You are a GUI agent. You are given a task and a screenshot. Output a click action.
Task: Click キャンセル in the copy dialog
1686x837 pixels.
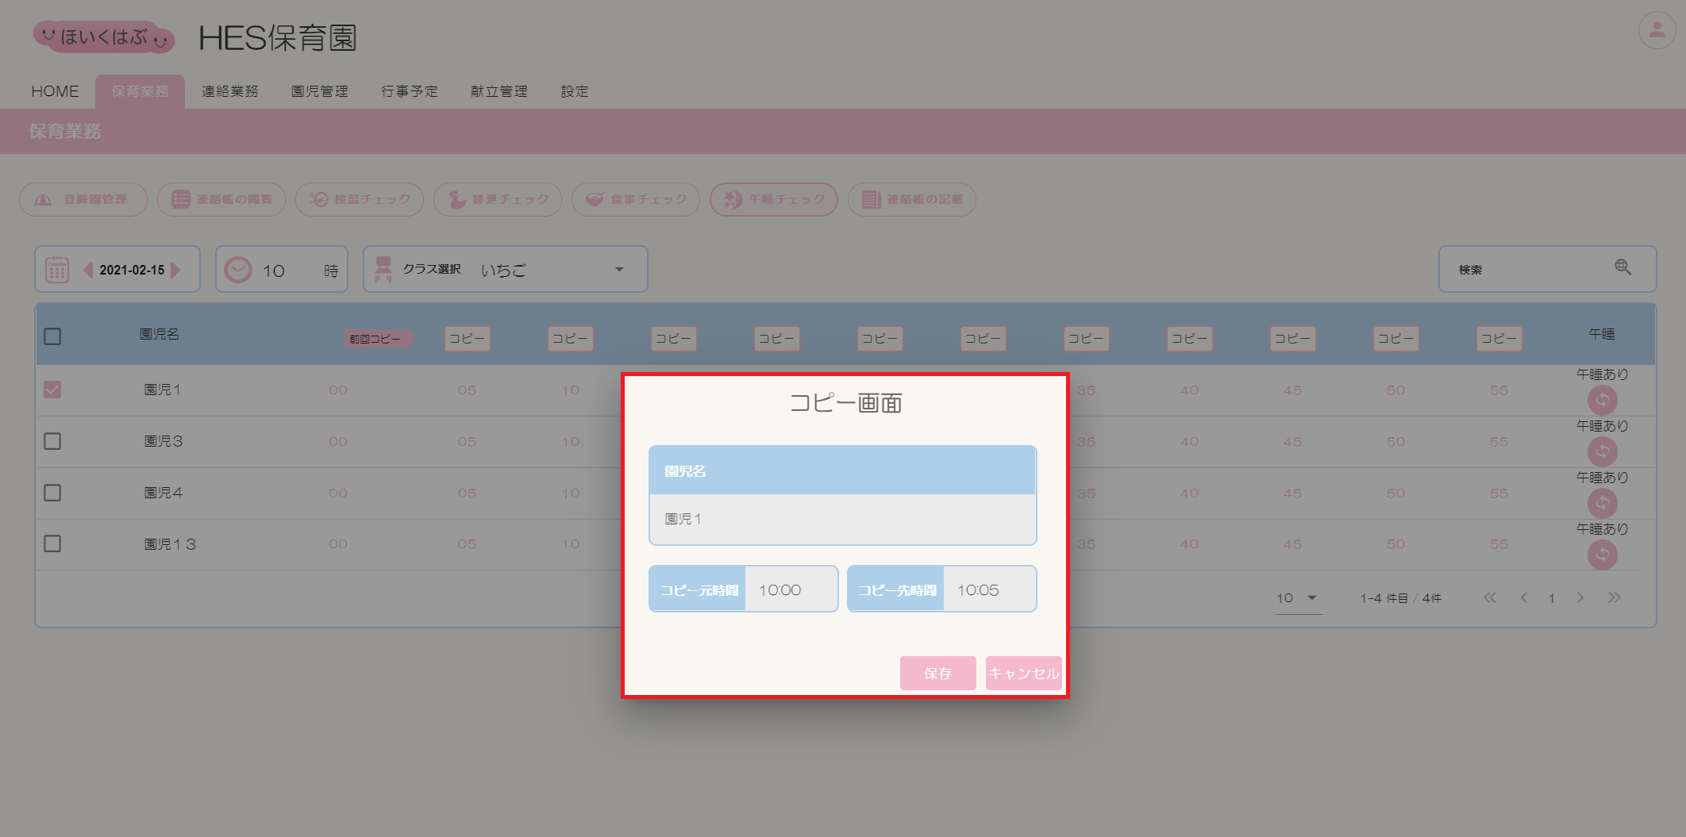click(x=1023, y=673)
